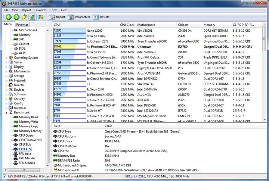Expand the Storage tree node
The width and height of the screenshot is (269, 181).
(6, 76)
